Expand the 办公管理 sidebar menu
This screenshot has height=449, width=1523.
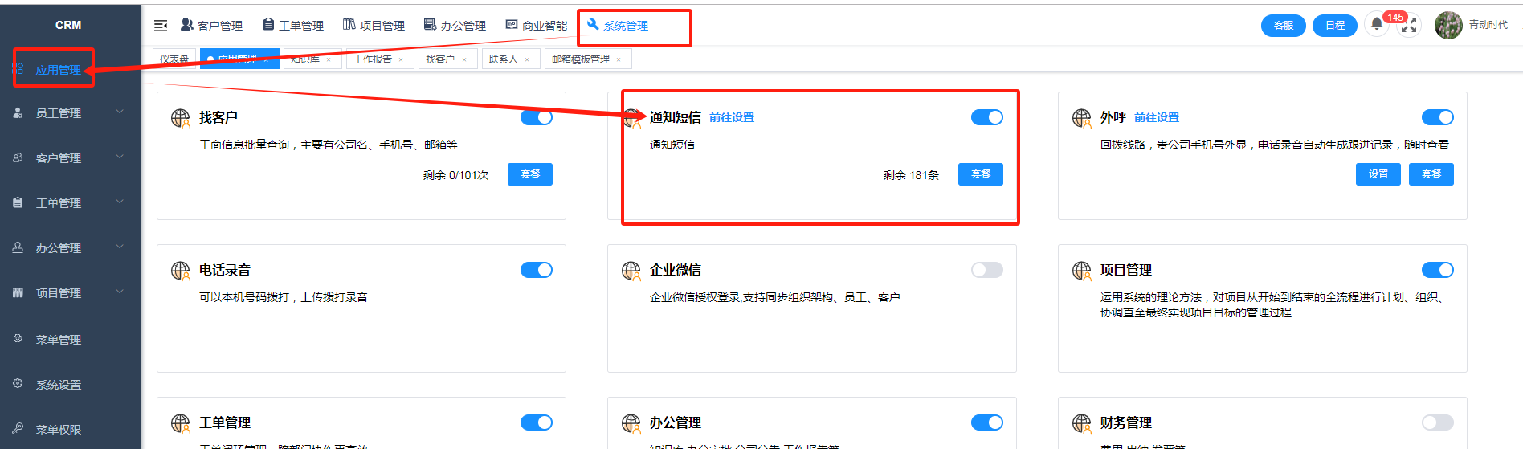pos(68,248)
